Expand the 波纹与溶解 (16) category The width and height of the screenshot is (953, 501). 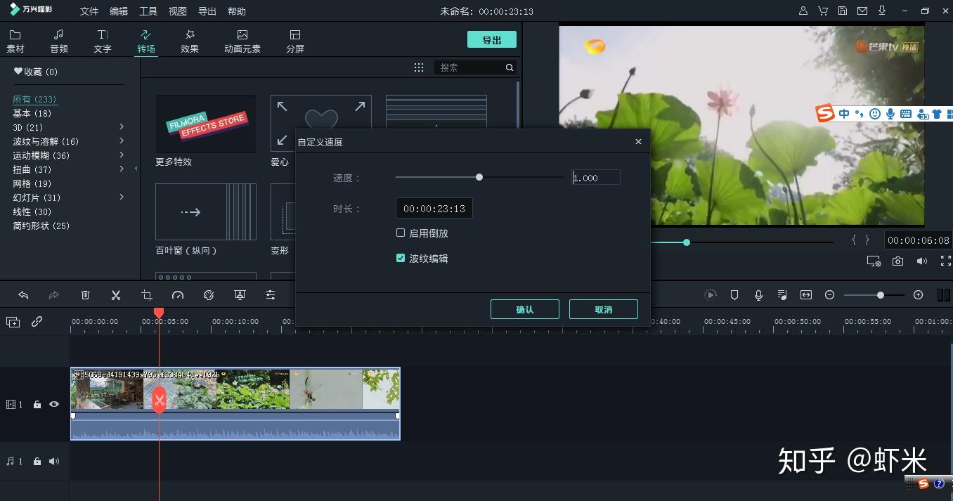(x=122, y=141)
